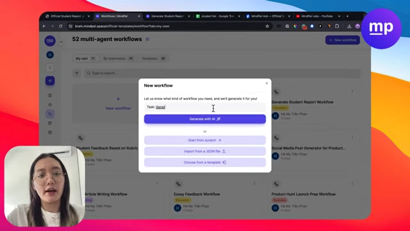Screen dimensions: 410x231
Task: Click the Task description input field
Action: (205, 107)
